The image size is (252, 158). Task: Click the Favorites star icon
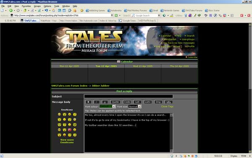click(82, 11)
